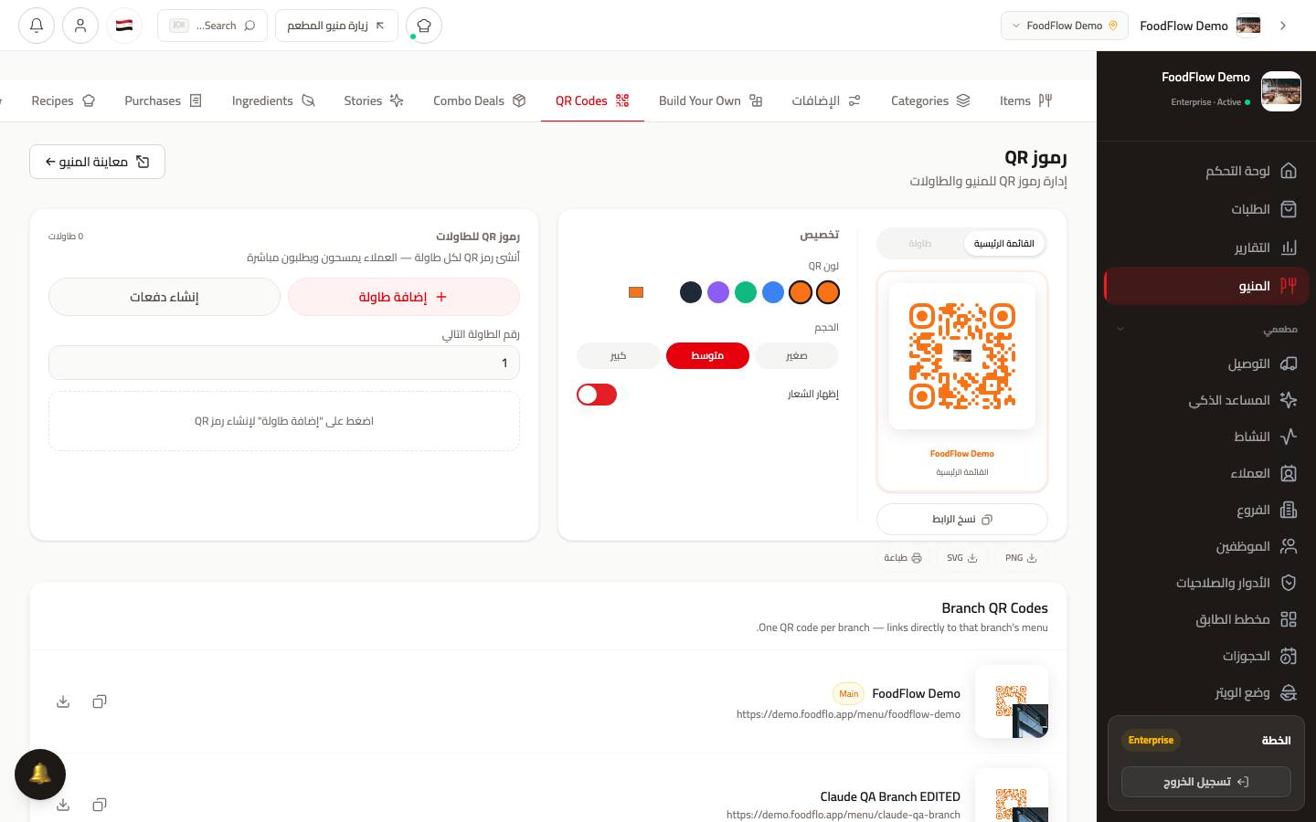Open the user profile icon

(x=80, y=26)
